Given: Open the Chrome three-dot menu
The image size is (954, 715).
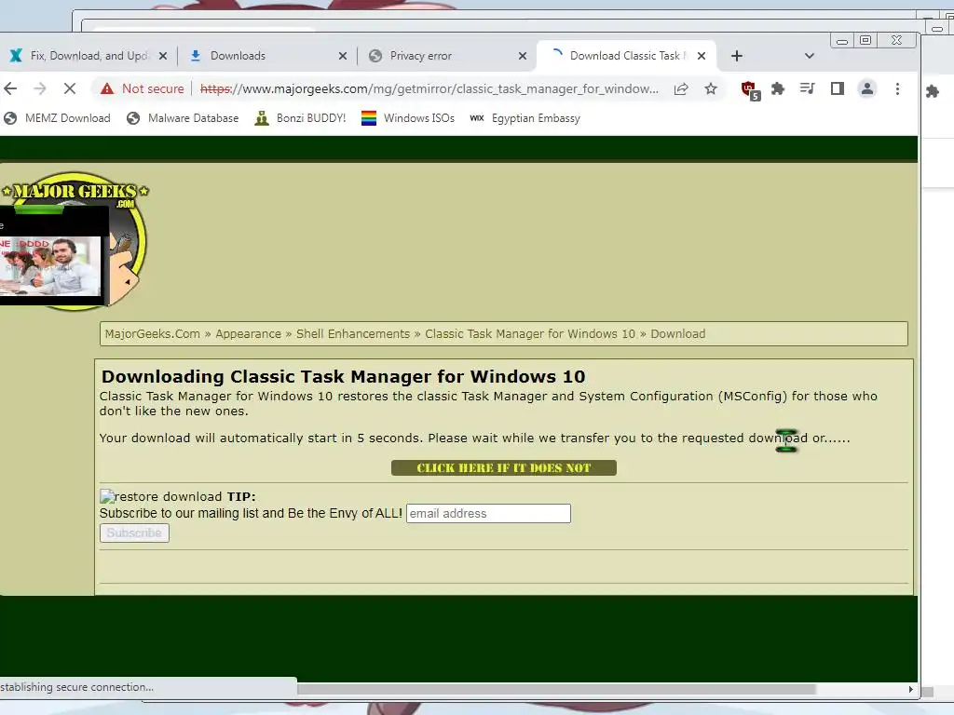Looking at the screenshot, I should click(897, 88).
